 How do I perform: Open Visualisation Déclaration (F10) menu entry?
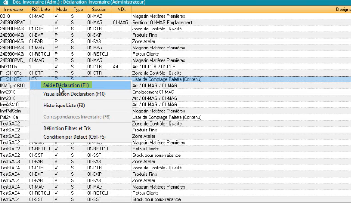[x=74, y=94]
